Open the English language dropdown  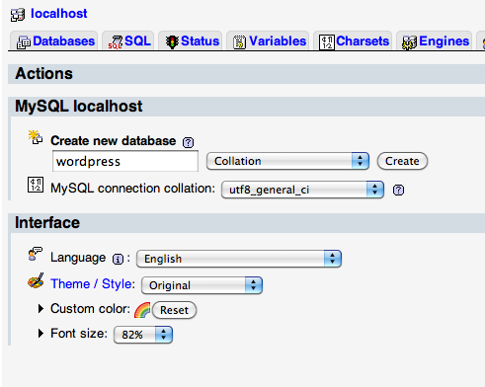[239, 259]
